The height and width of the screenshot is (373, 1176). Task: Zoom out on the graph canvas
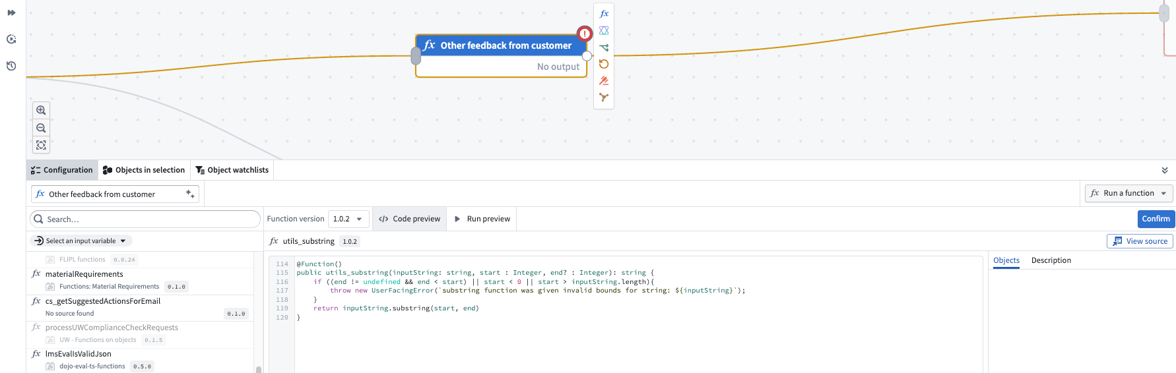click(41, 128)
